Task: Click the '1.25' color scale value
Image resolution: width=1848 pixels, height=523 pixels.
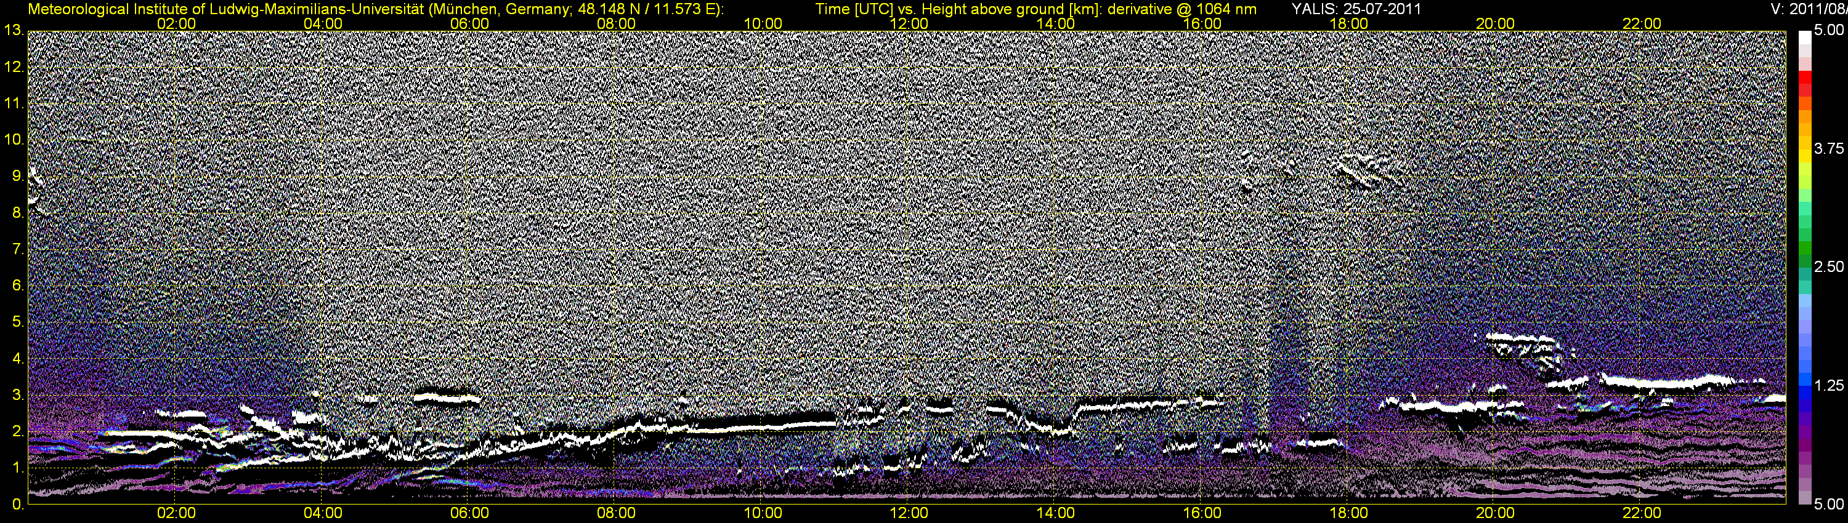Action: pyautogui.click(x=1829, y=385)
